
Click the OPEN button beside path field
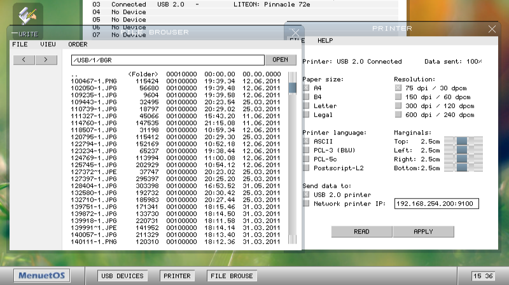280,60
